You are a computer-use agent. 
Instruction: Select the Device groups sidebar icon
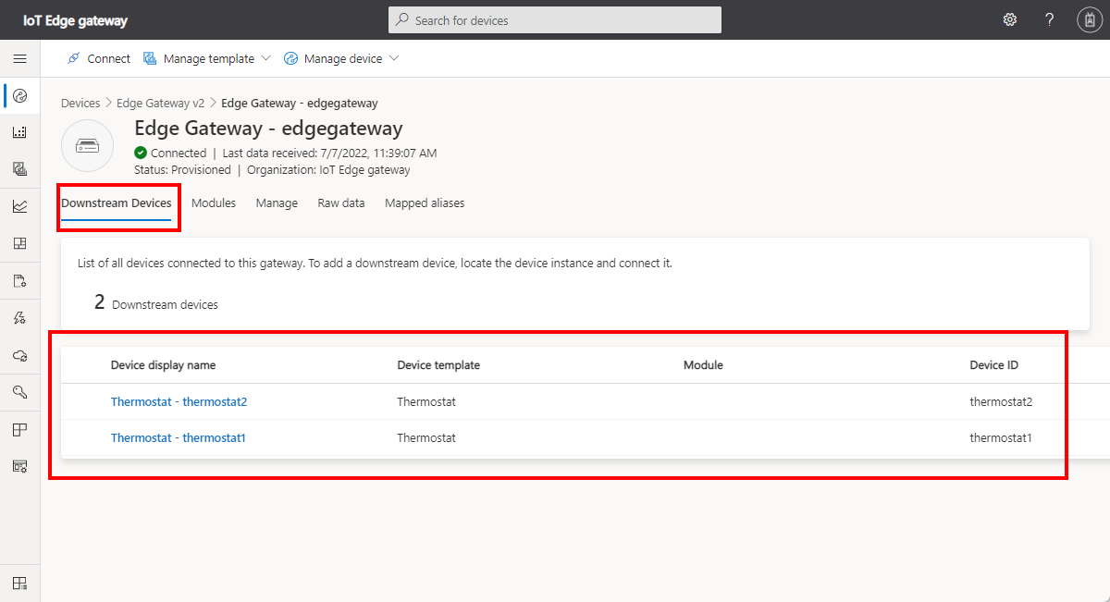[x=19, y=131]
